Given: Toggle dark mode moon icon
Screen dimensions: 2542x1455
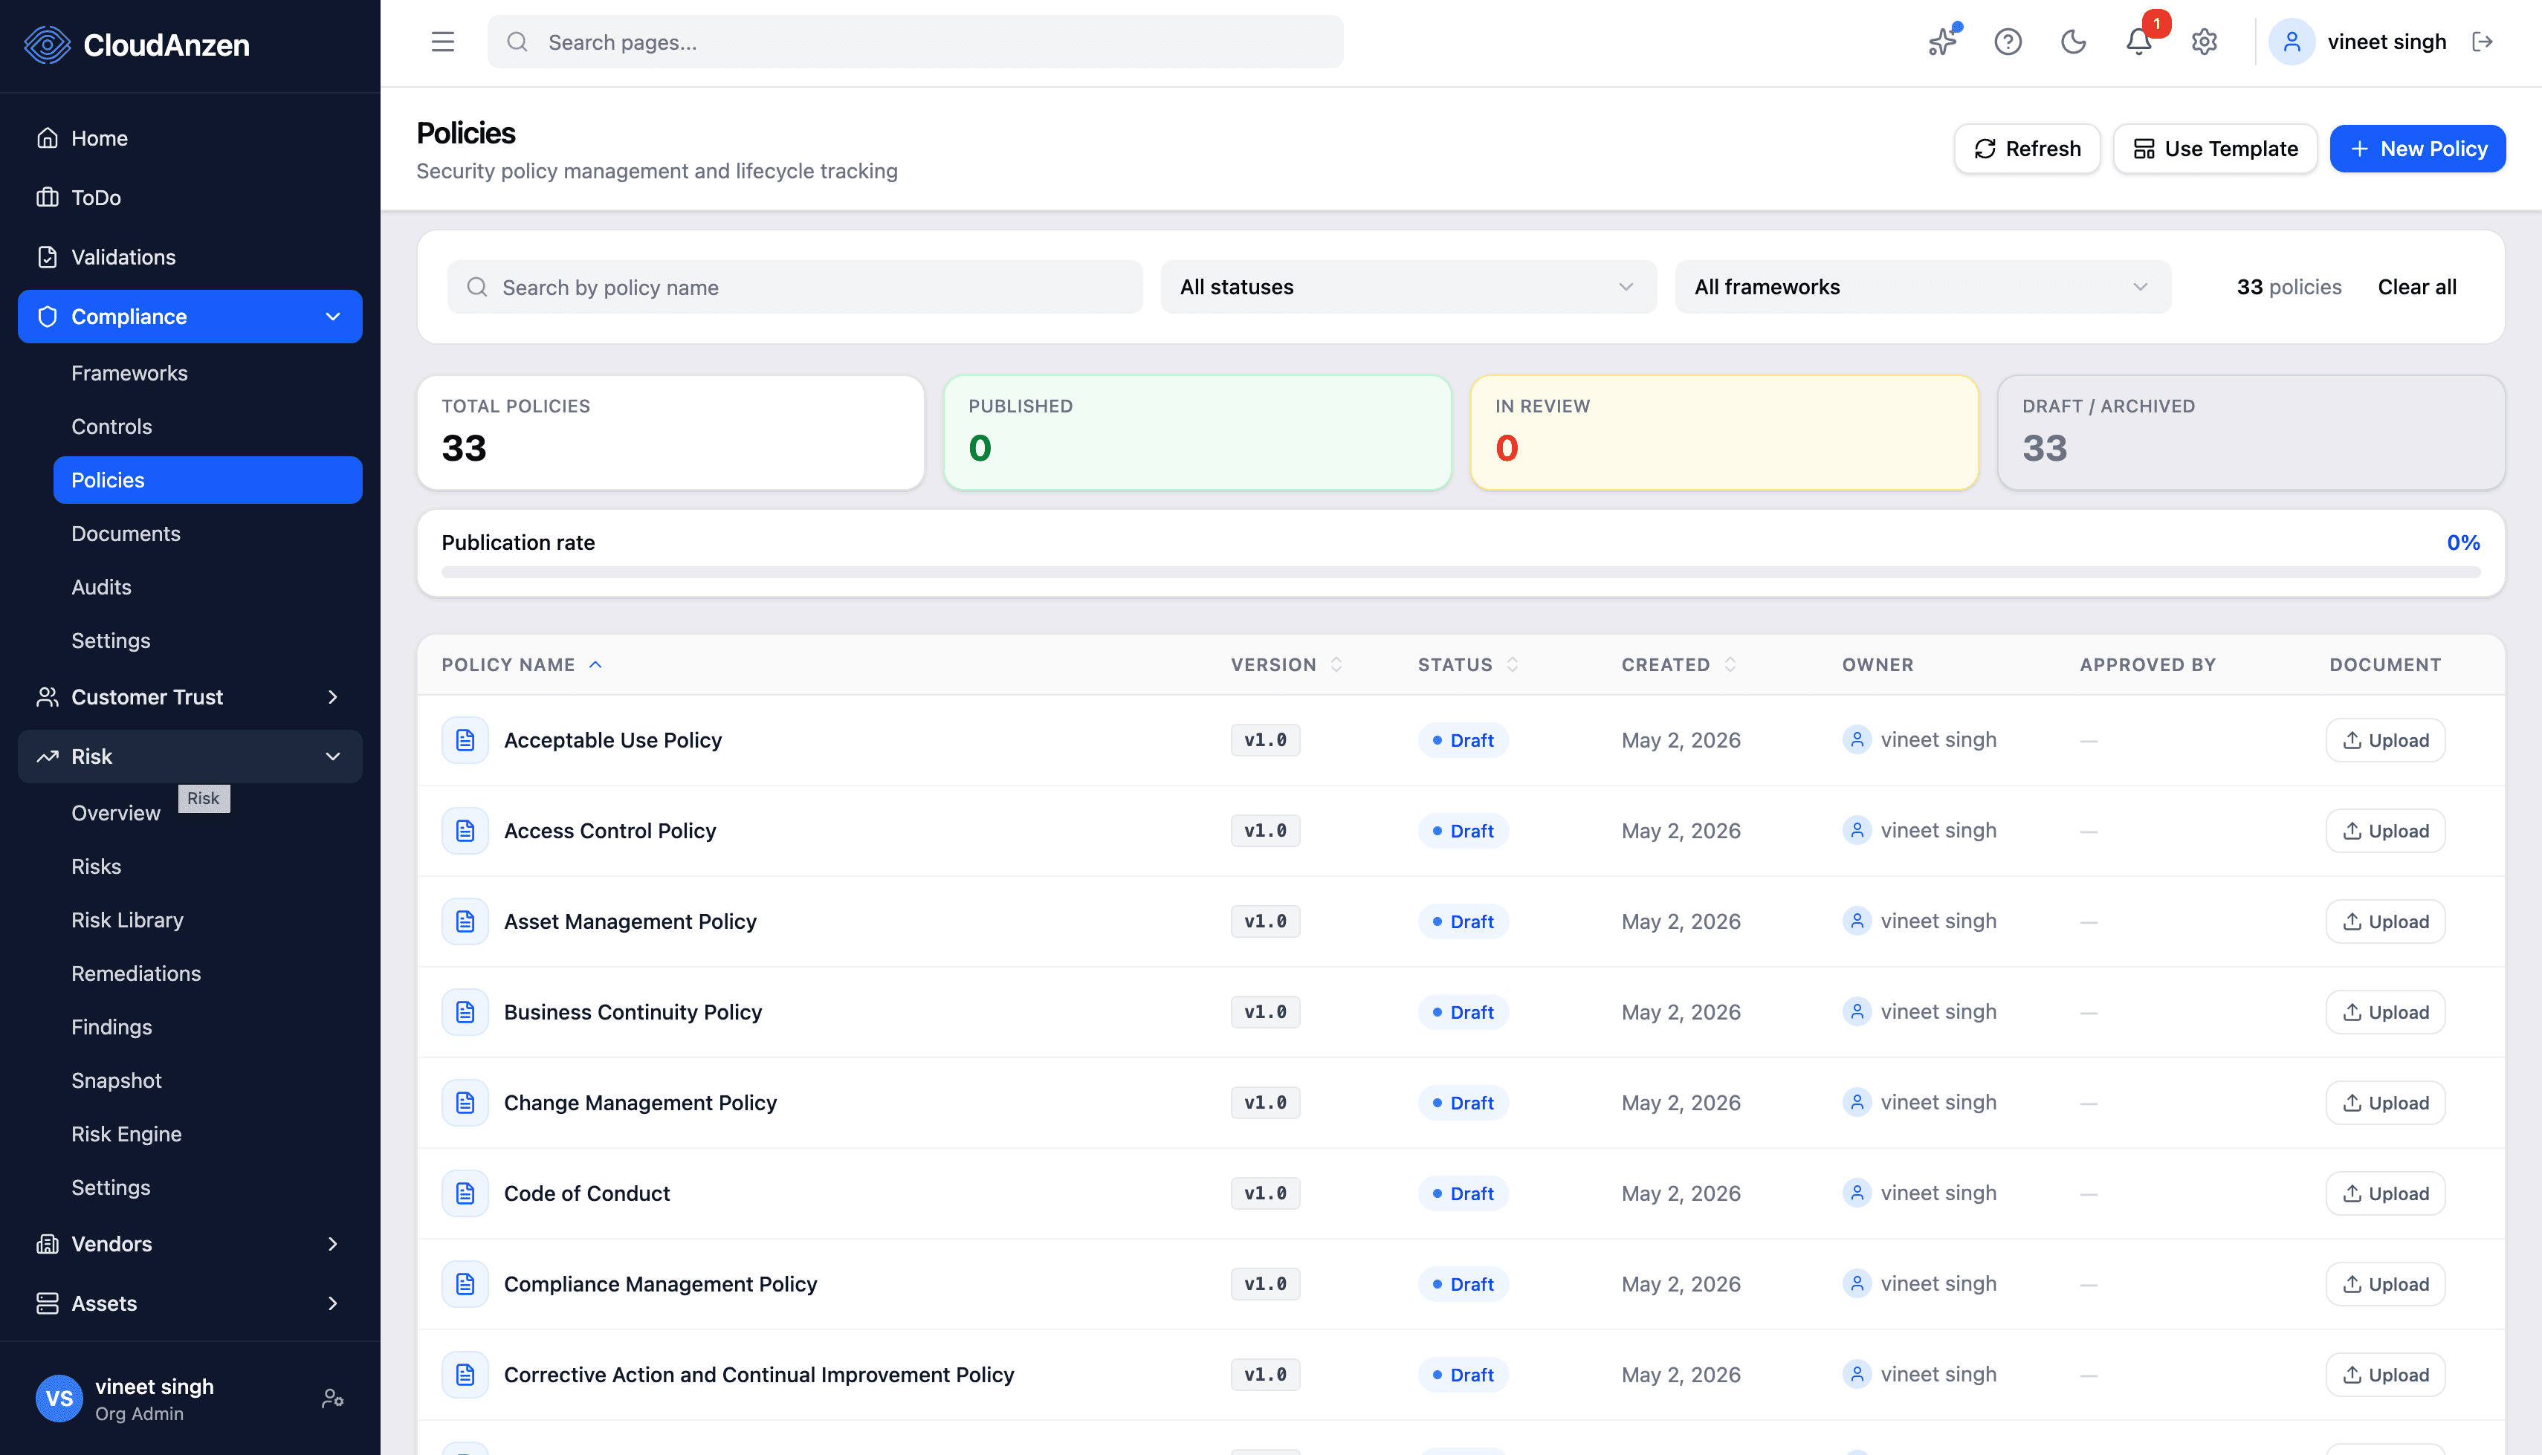Looking at the screenshot, I should tap(2074, 42).
